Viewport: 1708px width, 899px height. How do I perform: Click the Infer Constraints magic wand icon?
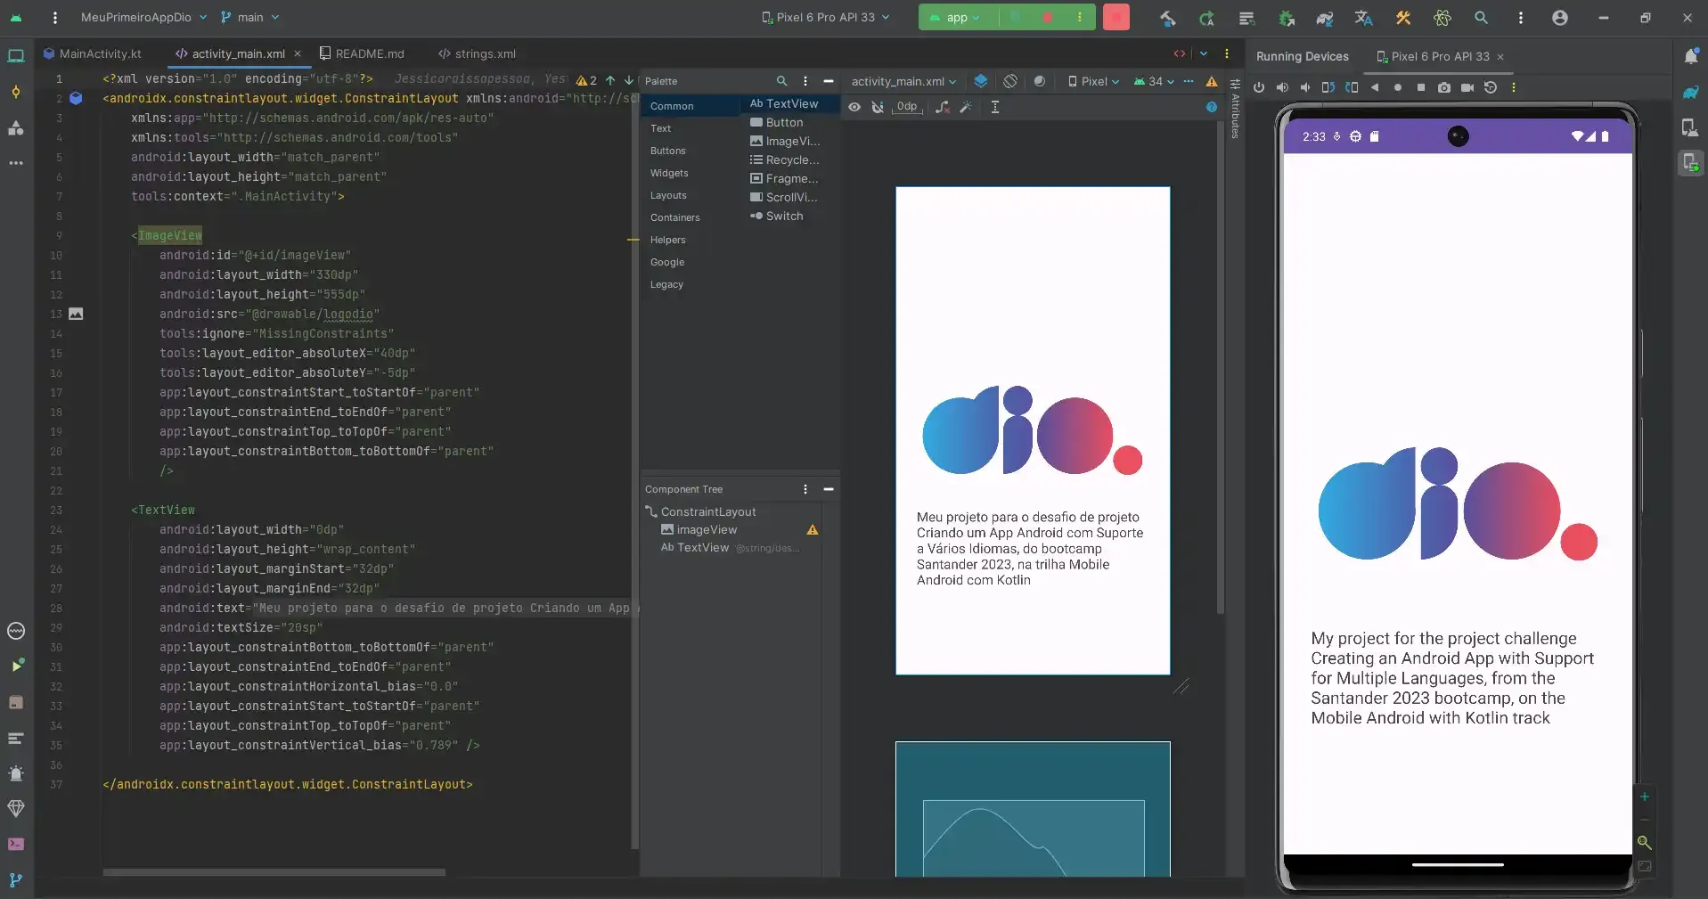[965, 107]
